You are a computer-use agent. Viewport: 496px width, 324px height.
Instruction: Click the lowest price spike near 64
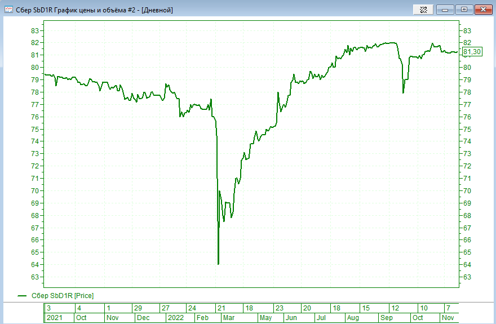[218, 263]
